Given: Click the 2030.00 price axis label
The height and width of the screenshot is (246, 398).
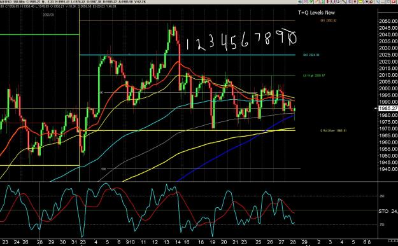Looking at the screenshot, I should (388, 48).
